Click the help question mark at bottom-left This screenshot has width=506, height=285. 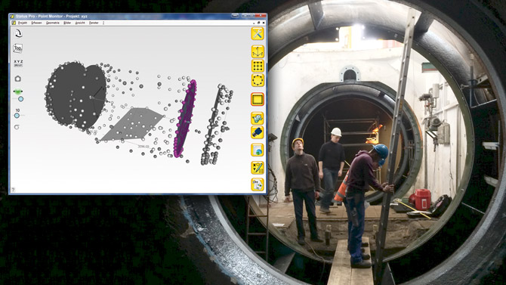[x=13, y=190]
